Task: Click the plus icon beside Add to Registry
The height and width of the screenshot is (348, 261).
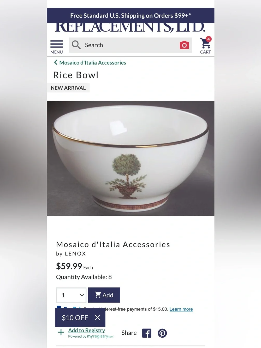Action: click(61, 332)
